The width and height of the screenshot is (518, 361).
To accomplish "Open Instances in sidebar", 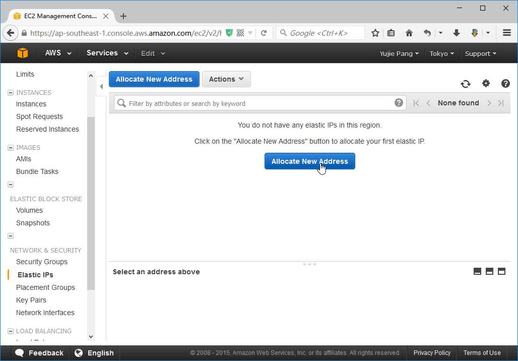I will [31, 104].
